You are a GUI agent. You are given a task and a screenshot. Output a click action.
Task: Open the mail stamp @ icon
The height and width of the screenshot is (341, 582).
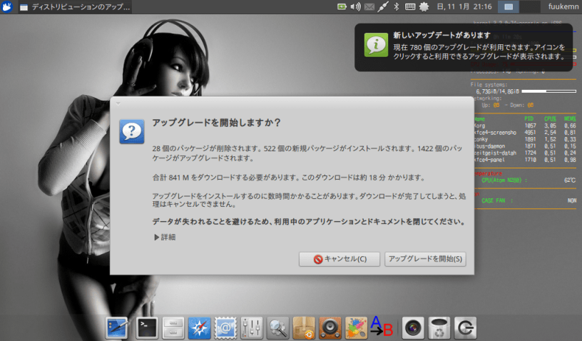225,328
